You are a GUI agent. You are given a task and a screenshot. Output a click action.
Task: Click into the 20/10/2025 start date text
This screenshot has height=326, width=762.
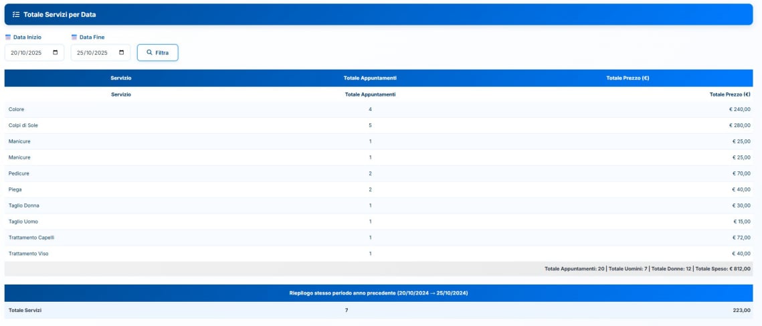(x=27, y=53)
